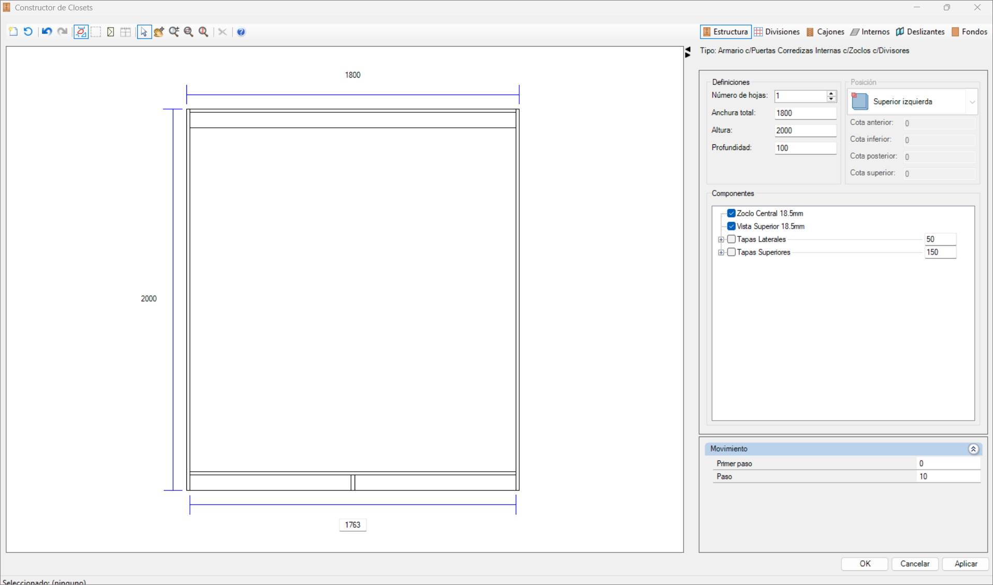
Task: Open the Cajones tab
Action: (825, 32)
